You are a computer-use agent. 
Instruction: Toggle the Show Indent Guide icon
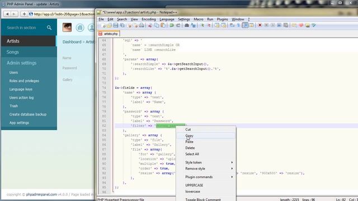[x=245, y=25]
